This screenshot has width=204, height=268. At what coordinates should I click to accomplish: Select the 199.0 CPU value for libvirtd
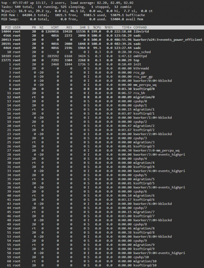(96, 31)
